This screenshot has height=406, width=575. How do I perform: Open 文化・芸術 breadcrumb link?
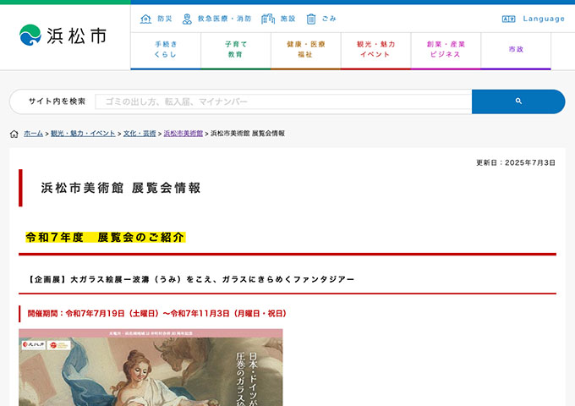click(x=140, y=134)
